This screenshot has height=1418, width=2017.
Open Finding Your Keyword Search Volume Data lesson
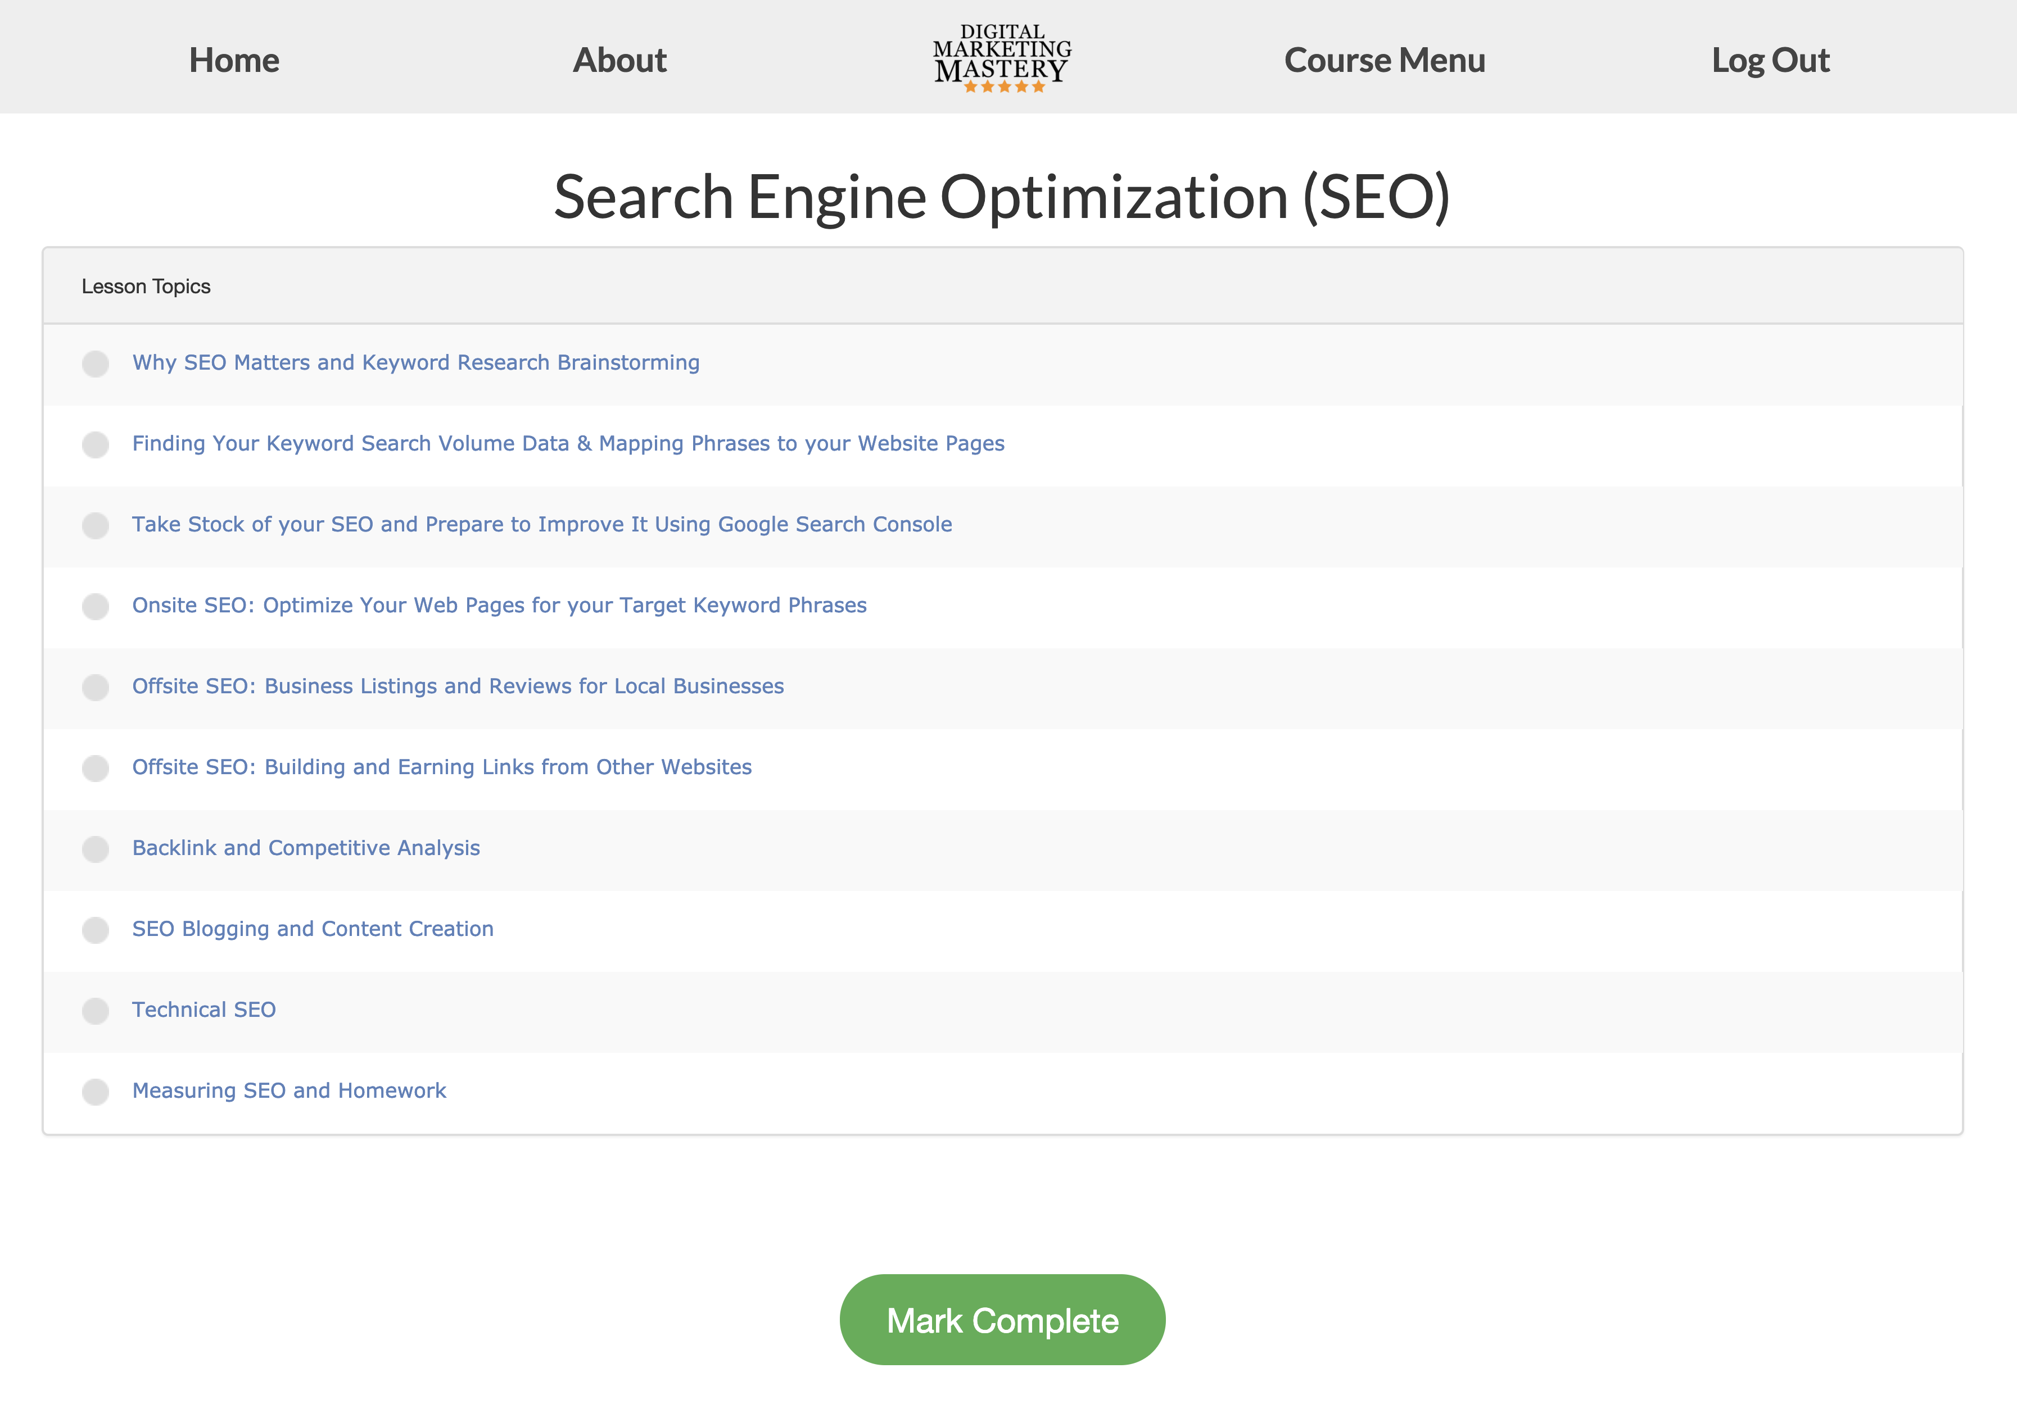pos(568,443)
